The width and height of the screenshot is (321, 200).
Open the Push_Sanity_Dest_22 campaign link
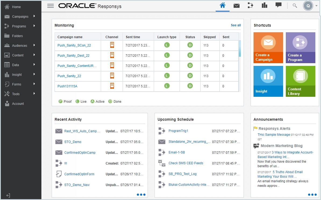(x=73, y=56)
